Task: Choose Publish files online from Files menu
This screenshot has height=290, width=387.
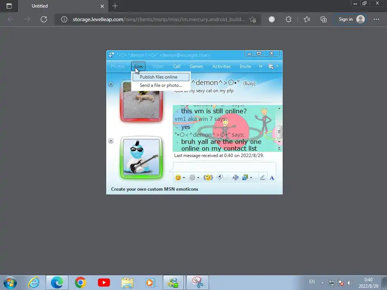Action: [161, 77]
